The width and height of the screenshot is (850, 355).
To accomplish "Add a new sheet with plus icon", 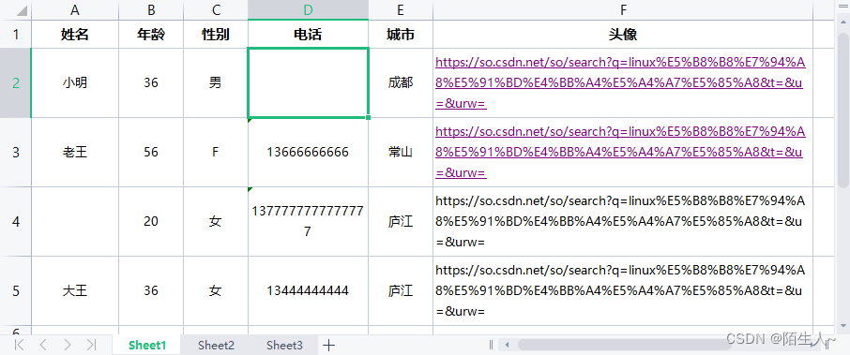I will (x=328, y=346).
